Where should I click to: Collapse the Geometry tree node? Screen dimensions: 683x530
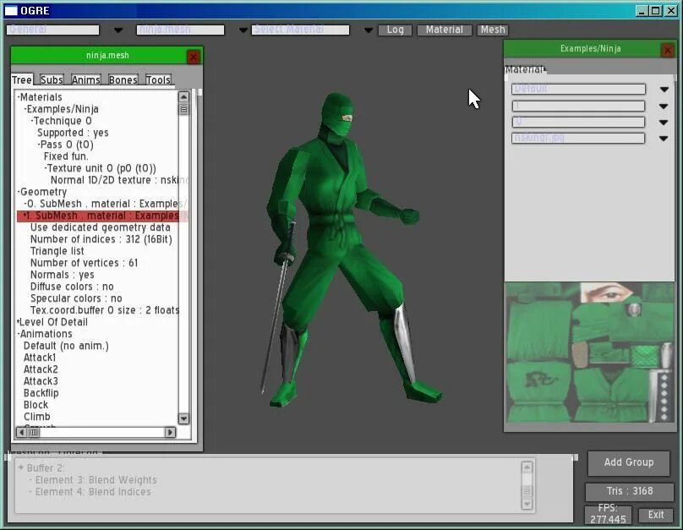click(x=19, y=192)
